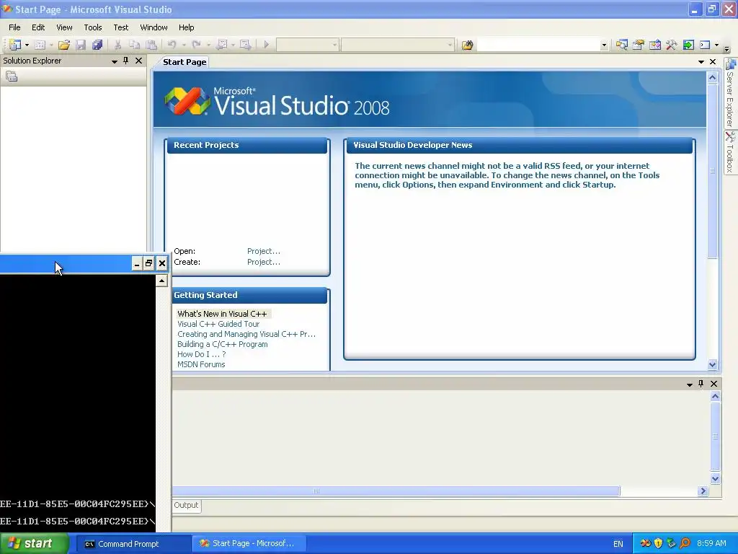Open the Test menu
The image size is (738, 554).
coord(121,27)
